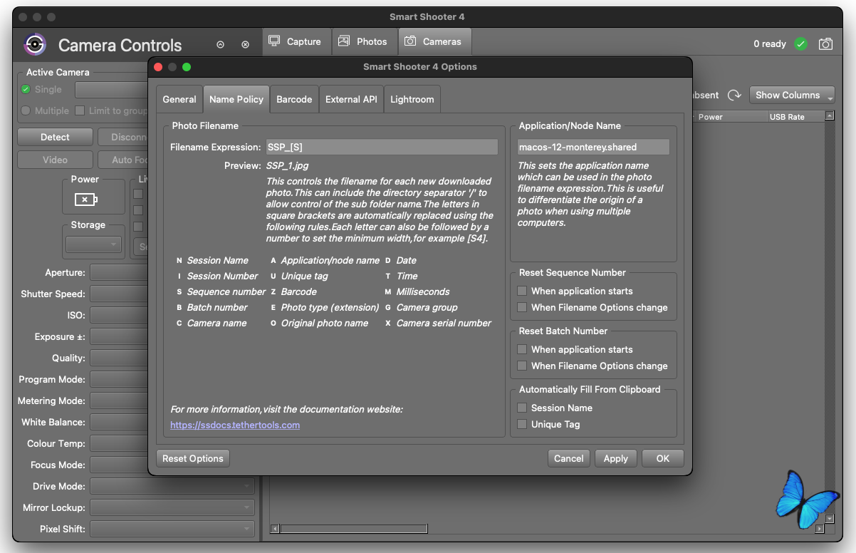Click the SSP_1.jpg preview text
This screenshot has width=856, height=553.
(288, 165)
